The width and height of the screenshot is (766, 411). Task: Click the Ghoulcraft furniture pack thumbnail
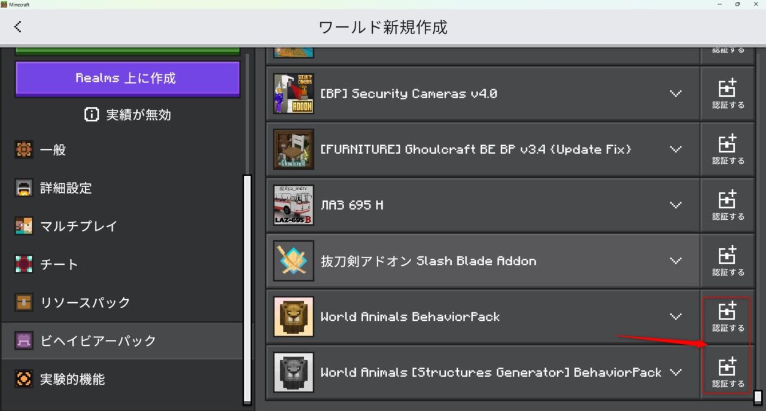point(293,149)
